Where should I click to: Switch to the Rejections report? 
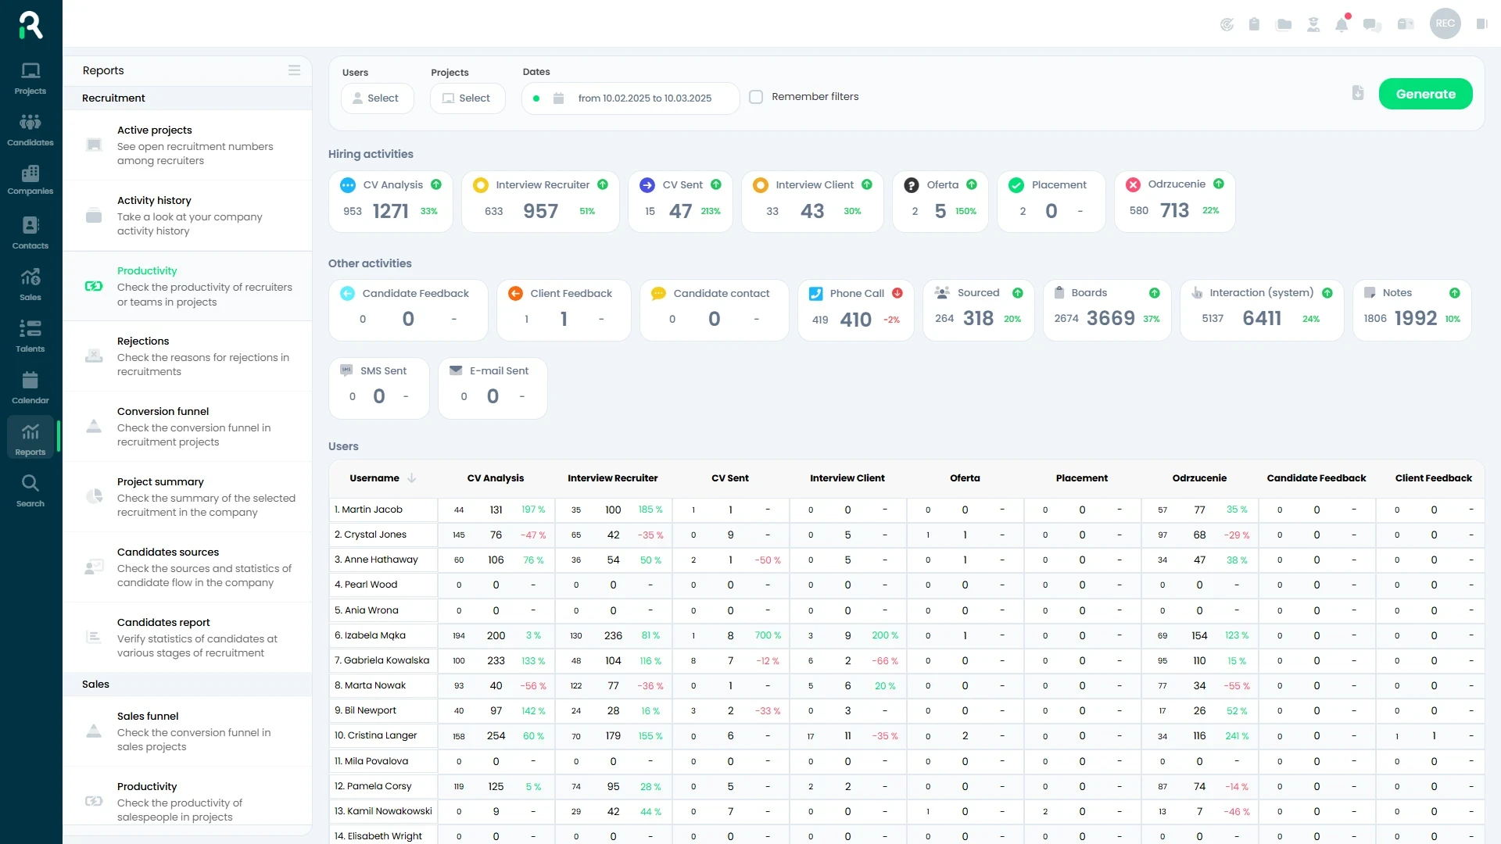[x=188, y=356]
